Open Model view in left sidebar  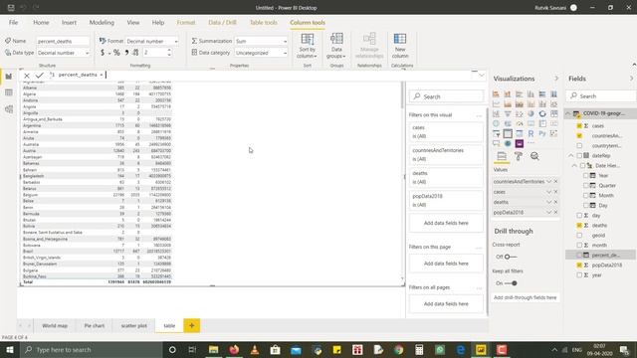coord(9,109)
